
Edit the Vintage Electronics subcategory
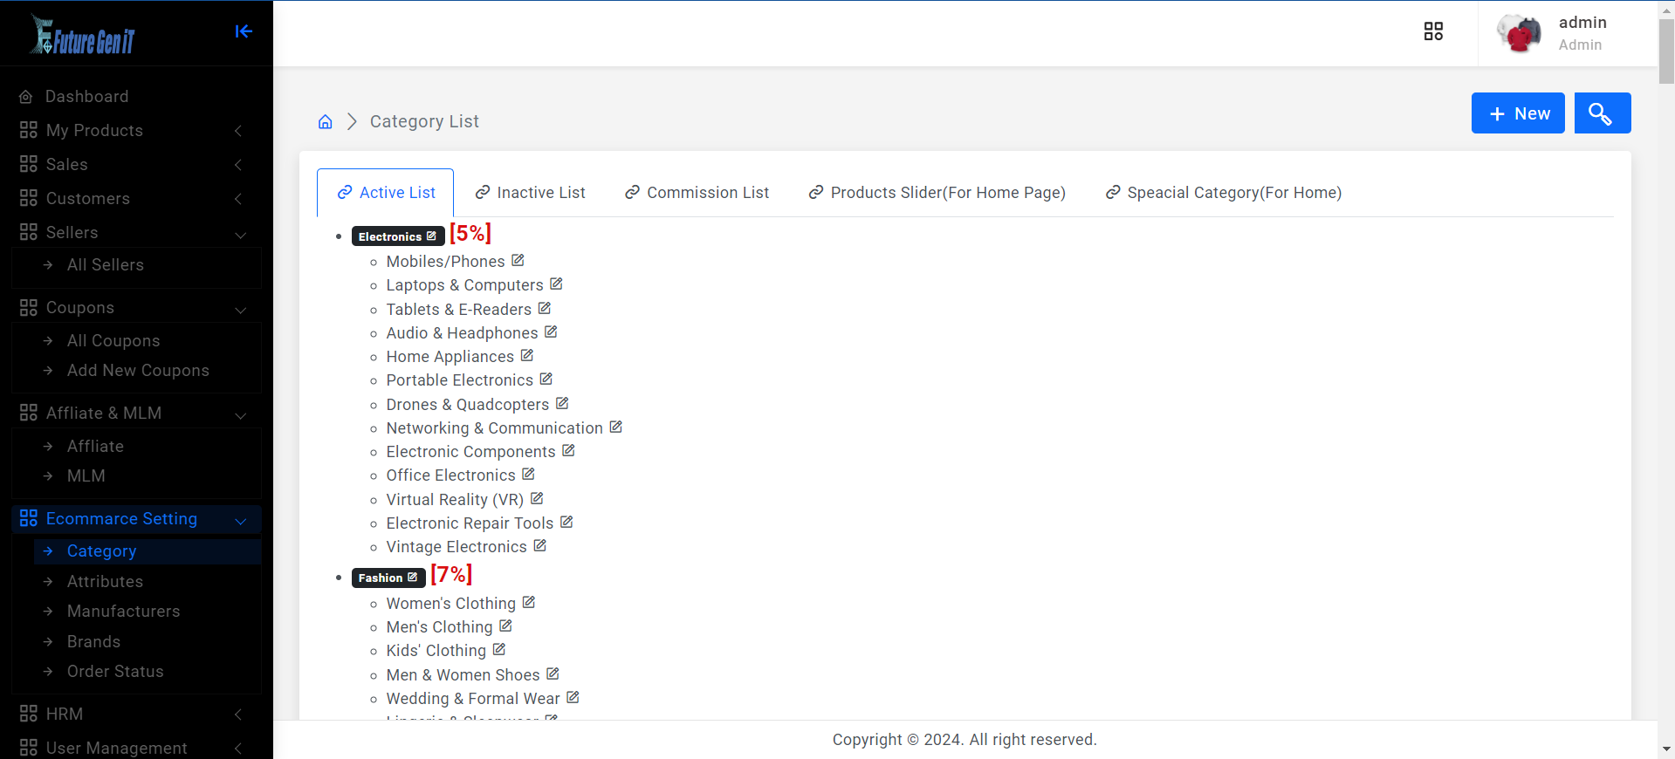[540, 546]
